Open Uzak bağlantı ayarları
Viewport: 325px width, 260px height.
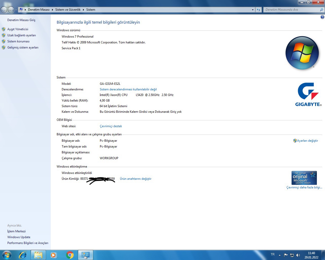point(22,35)
